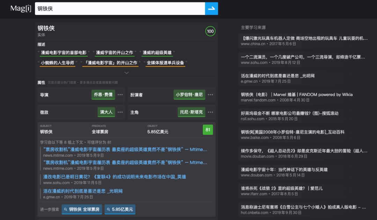Select the 小蜘蛛的人生导师 description tag
This screenshot has width=377, height=220.
(58, 63)
